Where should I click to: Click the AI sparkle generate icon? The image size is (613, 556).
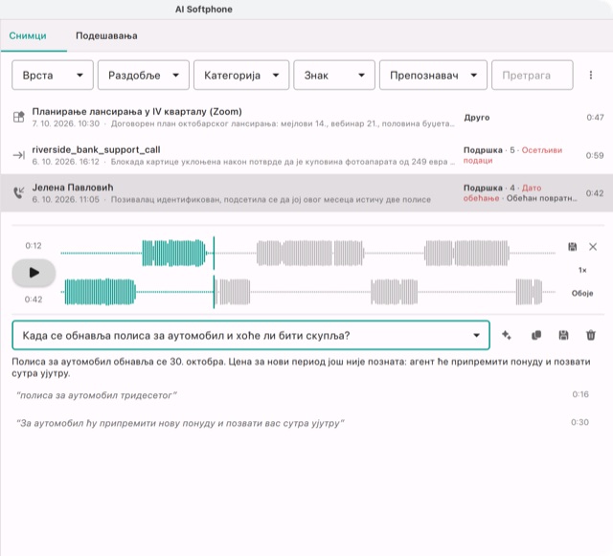pyautogui.click(x=507, y=335)
